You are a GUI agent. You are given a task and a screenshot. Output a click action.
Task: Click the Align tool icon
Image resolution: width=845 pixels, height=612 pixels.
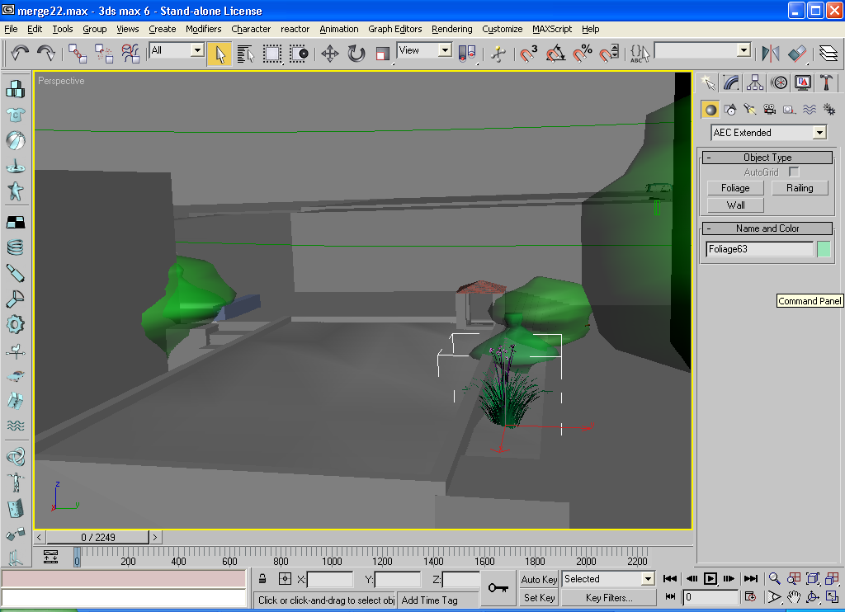click(797, 54)
